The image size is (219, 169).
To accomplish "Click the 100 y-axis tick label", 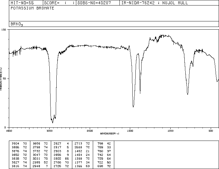I will [4, 30].
